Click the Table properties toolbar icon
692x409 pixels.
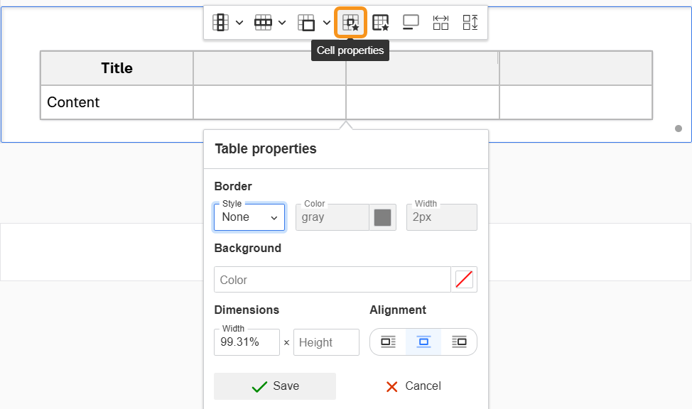[x=381, y=23]
